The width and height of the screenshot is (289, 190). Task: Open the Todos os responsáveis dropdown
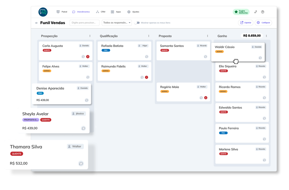(x=117, y=23)
